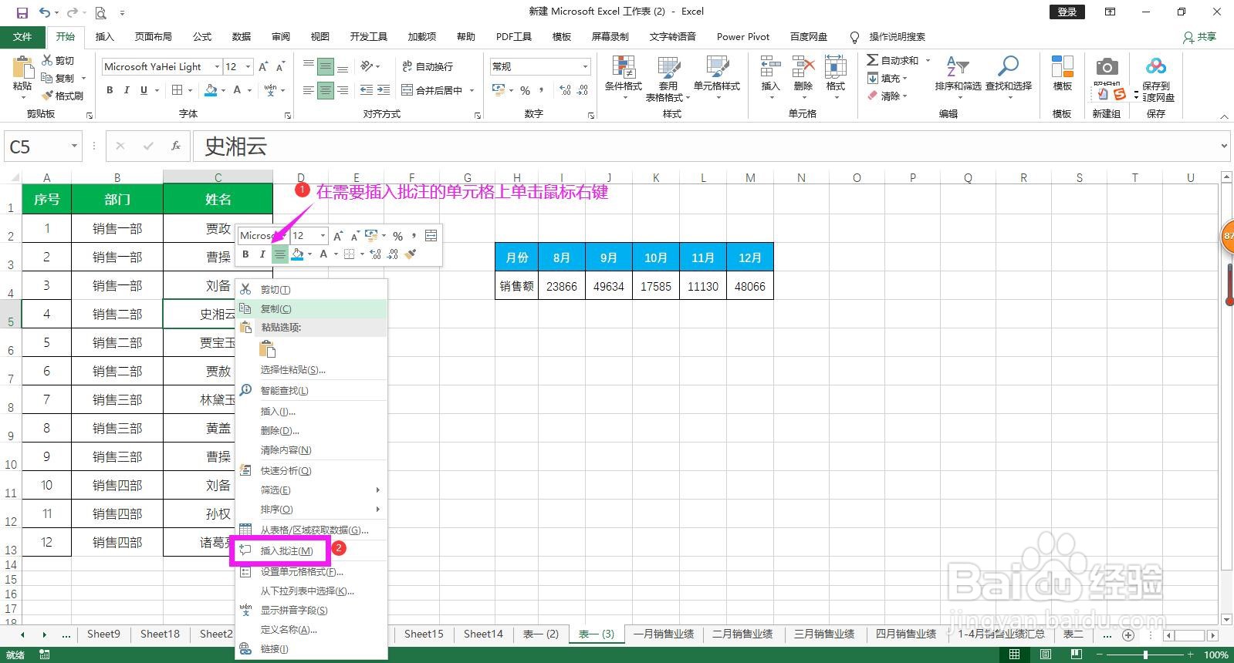
Task: Toggle center alignment in ribbon
Action: point(326,90)
